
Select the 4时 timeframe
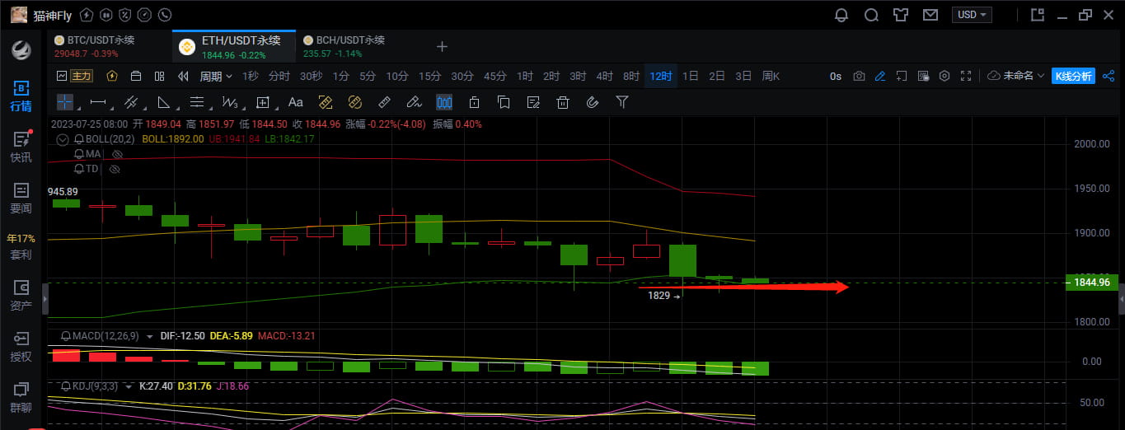[604, 76]
